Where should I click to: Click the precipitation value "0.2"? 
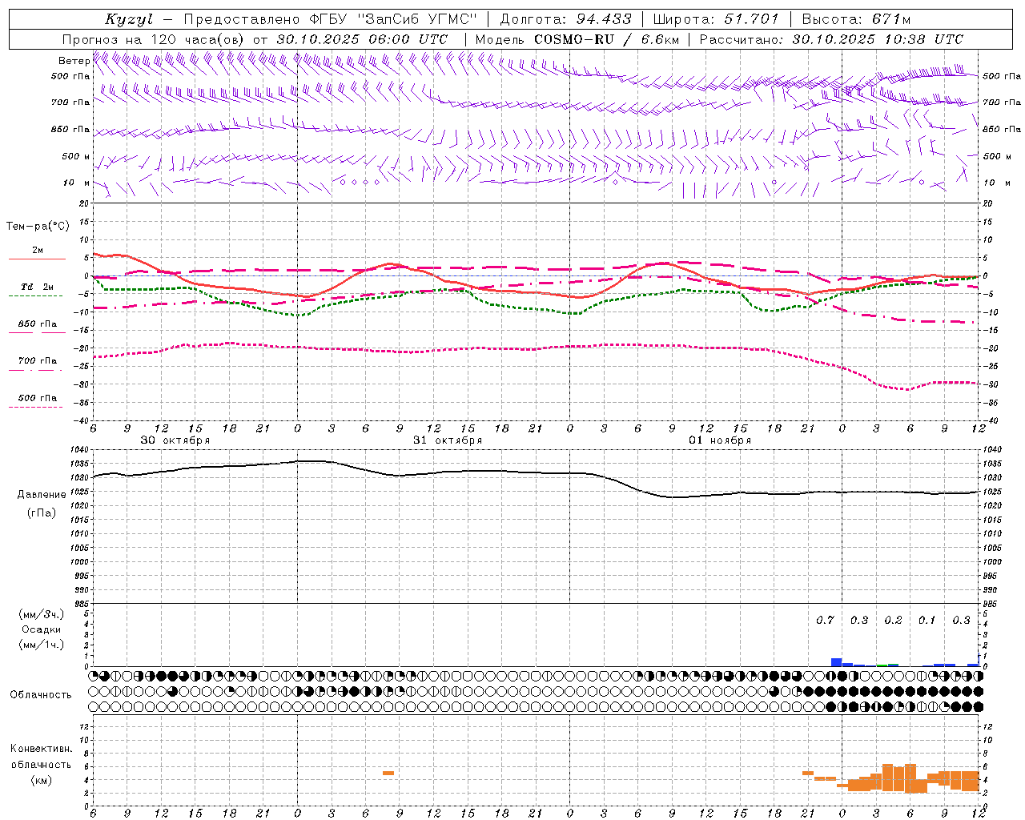coord(893,620)
